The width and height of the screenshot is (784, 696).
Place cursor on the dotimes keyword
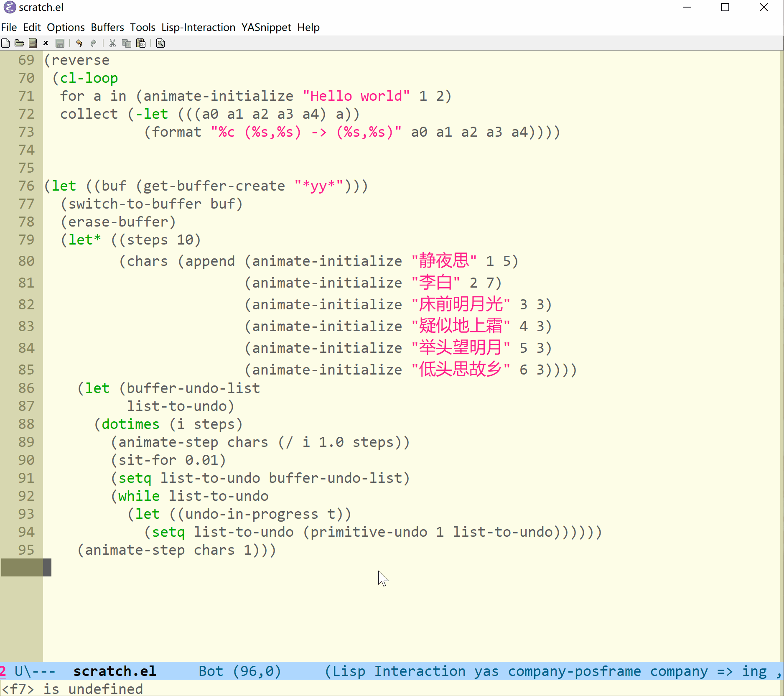tap(130, 424)
